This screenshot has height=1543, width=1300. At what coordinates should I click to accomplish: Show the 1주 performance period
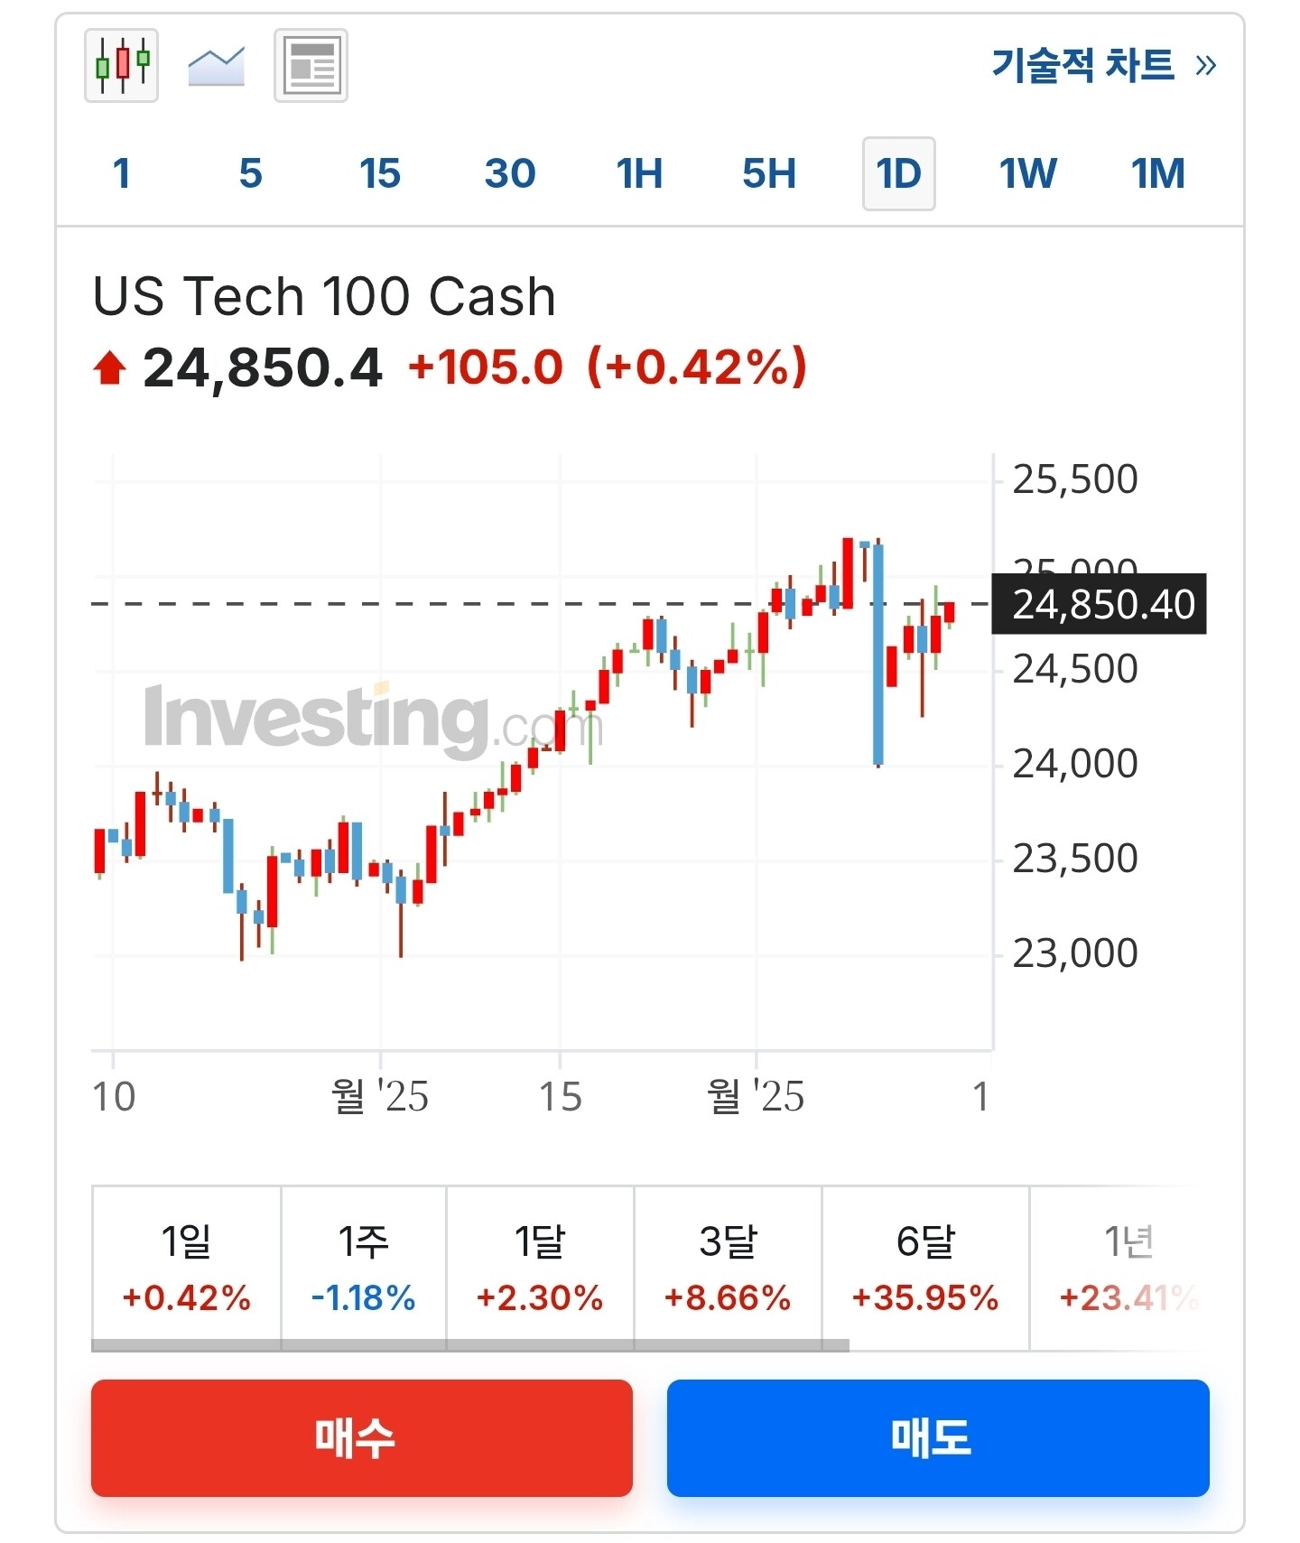click(x=363, y=1268)
